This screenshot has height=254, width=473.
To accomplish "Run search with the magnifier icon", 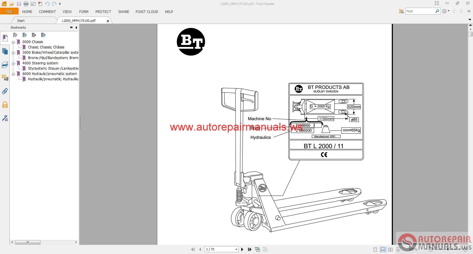I will point(437,11).
